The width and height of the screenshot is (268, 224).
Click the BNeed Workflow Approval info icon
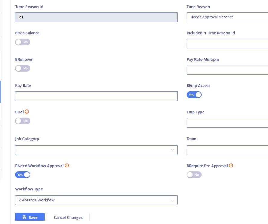point(67,165)
